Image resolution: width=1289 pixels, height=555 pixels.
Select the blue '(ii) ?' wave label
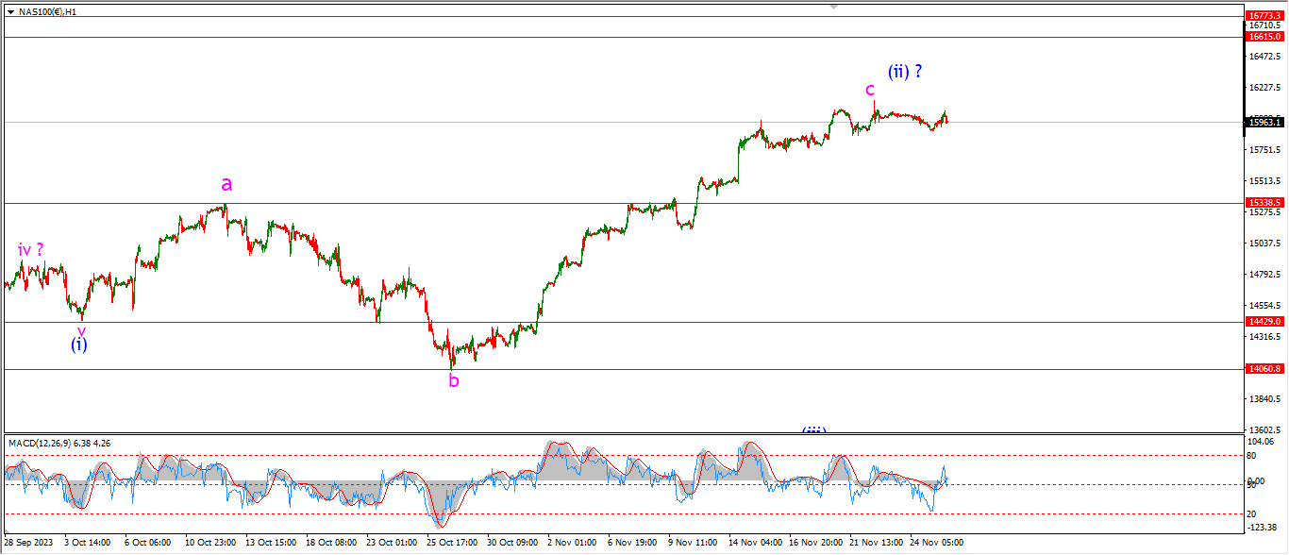tap(904, 71)
